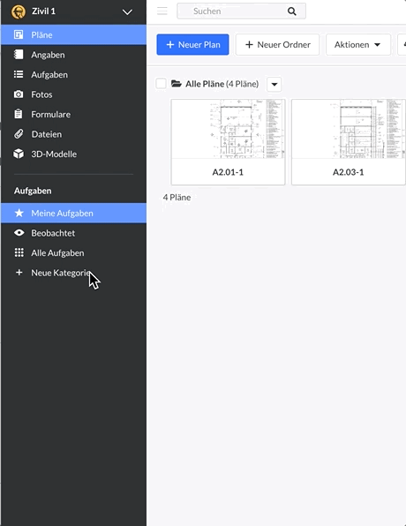Check the Alle Pläne checkbox
406x526 pixels.
161,84
